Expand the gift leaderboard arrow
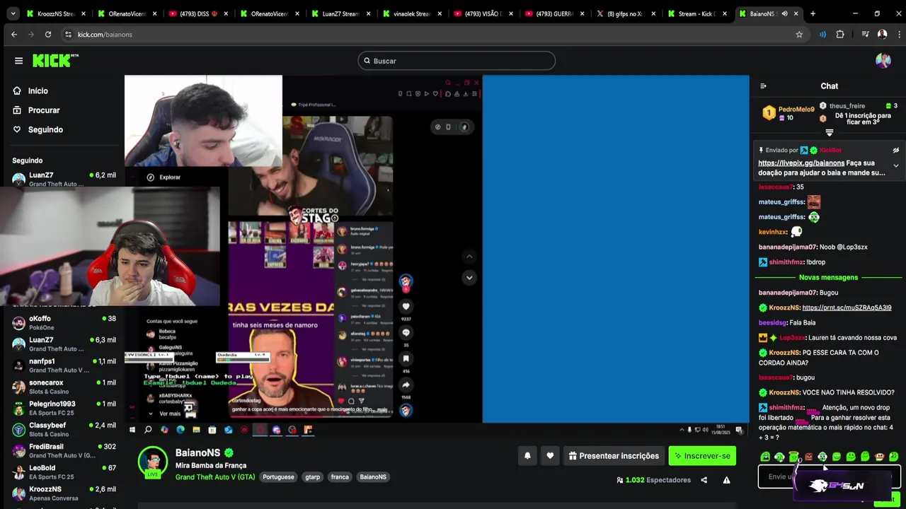This screenshot has width=906, height=509. [830, 132]
